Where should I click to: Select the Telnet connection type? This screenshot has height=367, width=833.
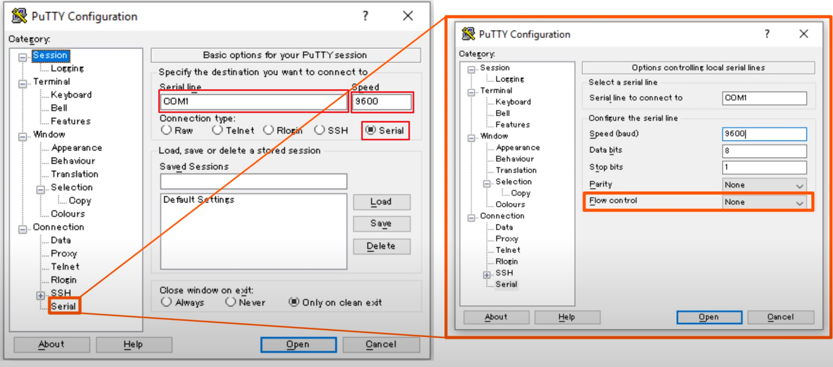tap(217, 130)
